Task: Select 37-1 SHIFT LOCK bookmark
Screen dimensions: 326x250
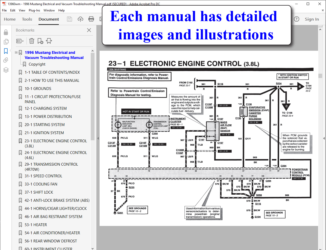Action: [x=39, y=192]
